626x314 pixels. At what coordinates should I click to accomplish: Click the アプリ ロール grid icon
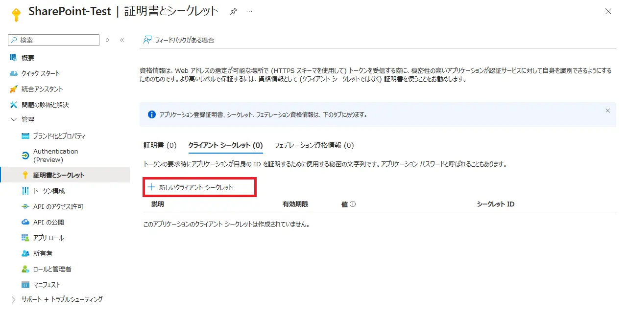pos(25,238)
